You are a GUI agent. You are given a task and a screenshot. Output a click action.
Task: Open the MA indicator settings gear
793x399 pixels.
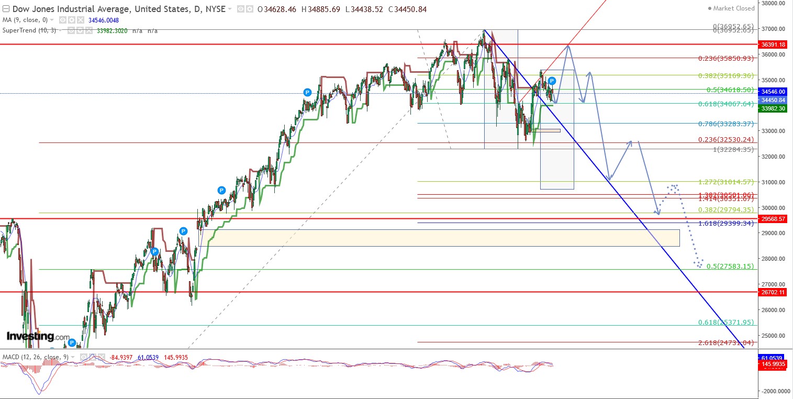[72, 19]
